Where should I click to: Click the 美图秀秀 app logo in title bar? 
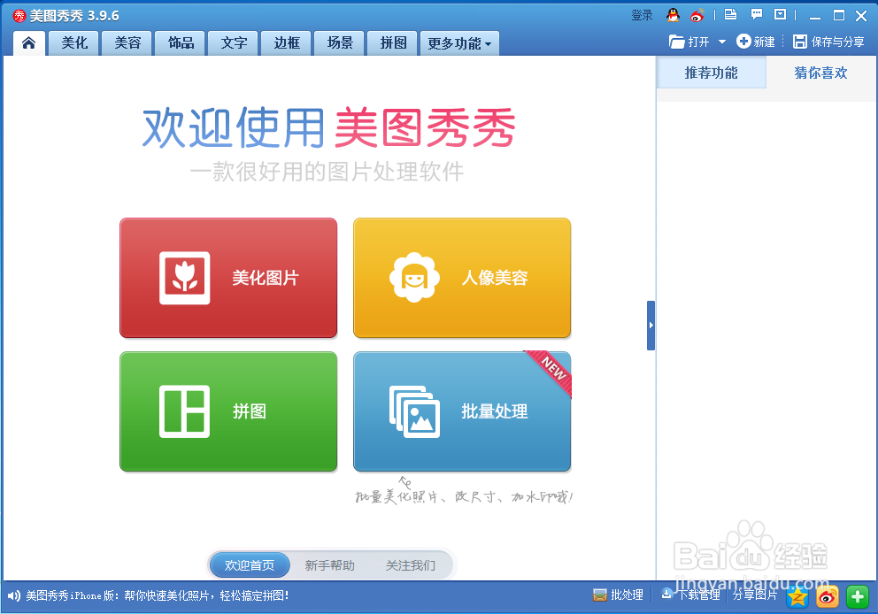(19, 16)
